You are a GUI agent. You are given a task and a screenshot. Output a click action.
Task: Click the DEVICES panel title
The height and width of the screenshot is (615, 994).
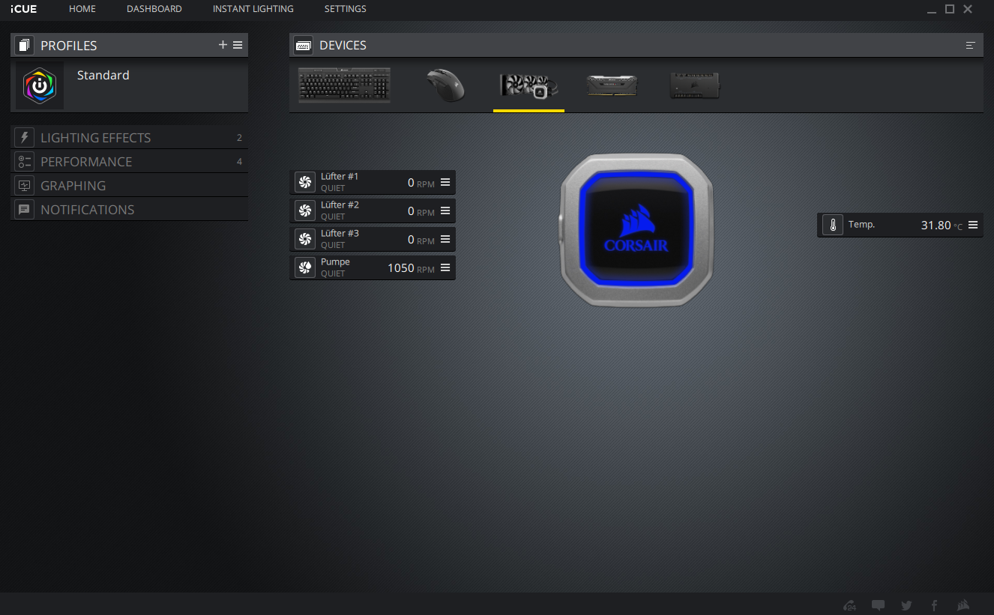[x=343, y=46]
